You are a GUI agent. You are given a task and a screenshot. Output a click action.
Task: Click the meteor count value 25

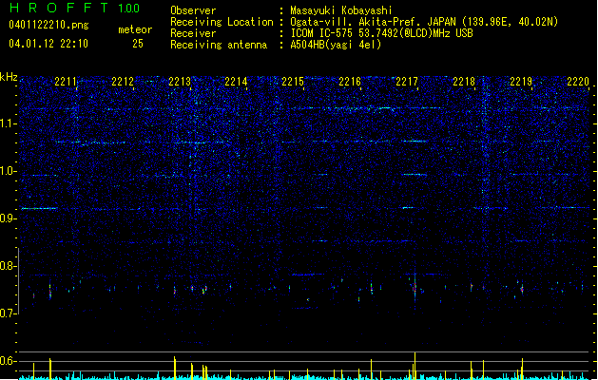[138, 44]
